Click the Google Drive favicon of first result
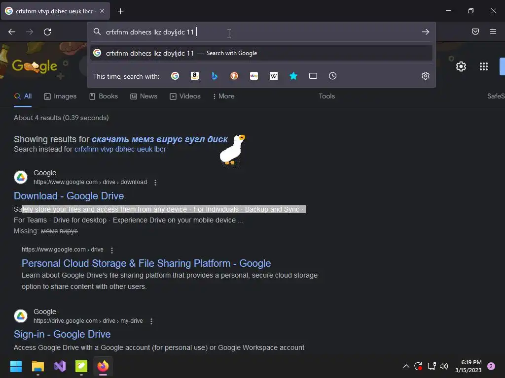 [x=21, y=177]
